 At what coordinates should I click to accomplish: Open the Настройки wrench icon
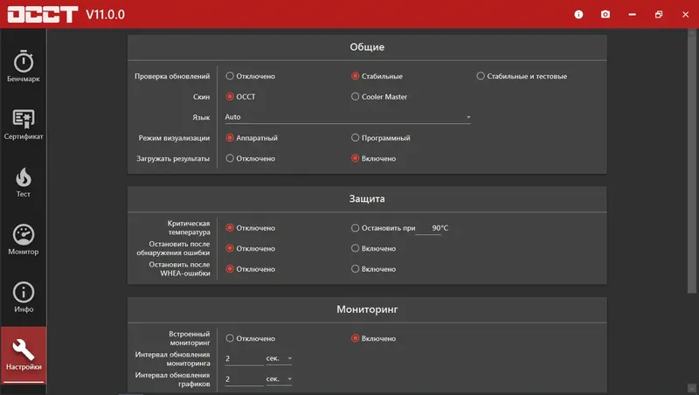[24, 350]
